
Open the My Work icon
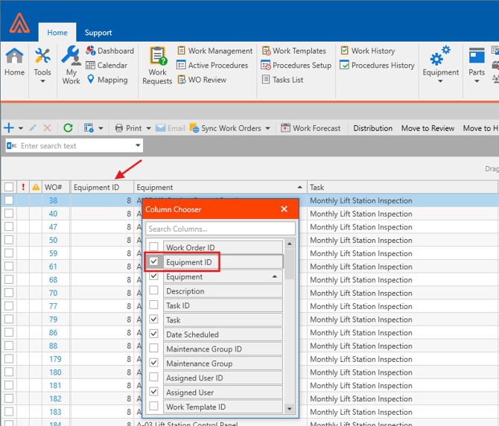tap(71, 64)
